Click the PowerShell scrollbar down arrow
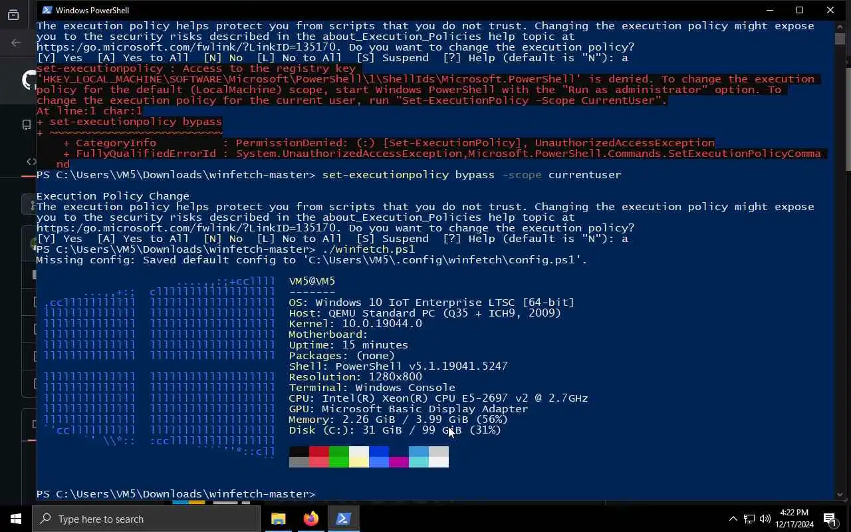This screenshot has width=851, height=532. [840, 494]
